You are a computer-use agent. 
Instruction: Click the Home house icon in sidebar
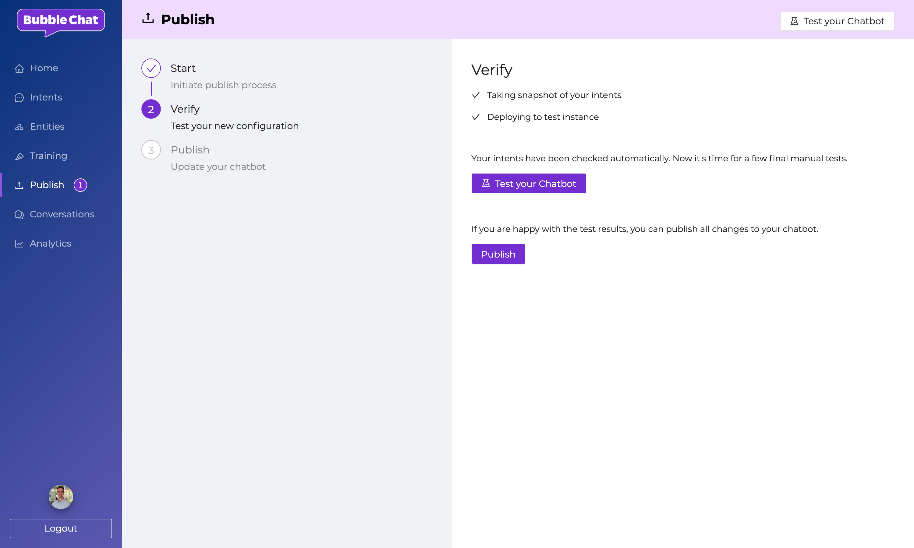[x=19, y=69]
